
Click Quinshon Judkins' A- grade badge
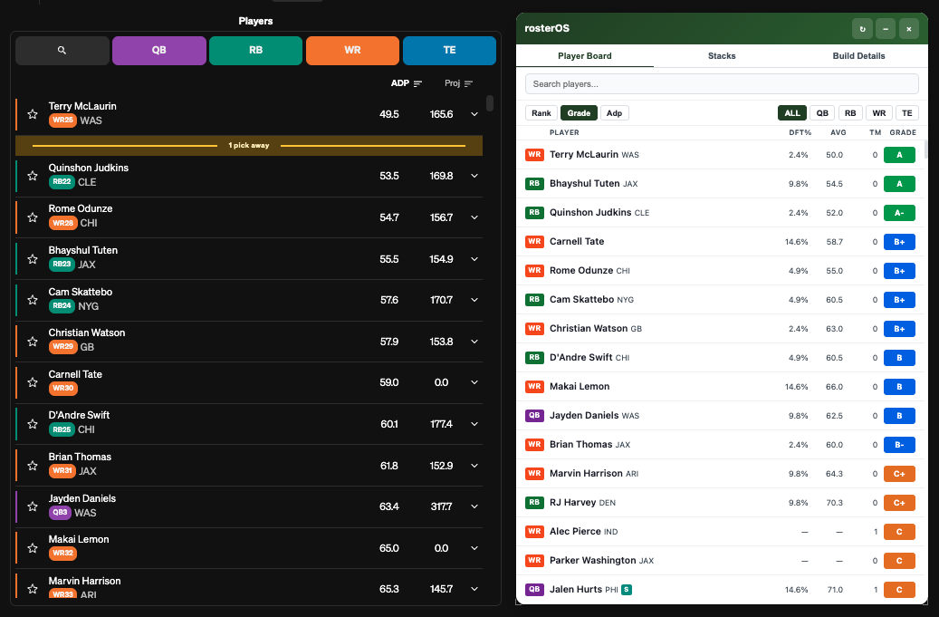pos(899,213)
